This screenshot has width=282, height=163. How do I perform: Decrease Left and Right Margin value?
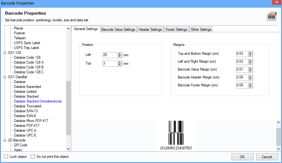pyautogui.click(x=250, y=63)
